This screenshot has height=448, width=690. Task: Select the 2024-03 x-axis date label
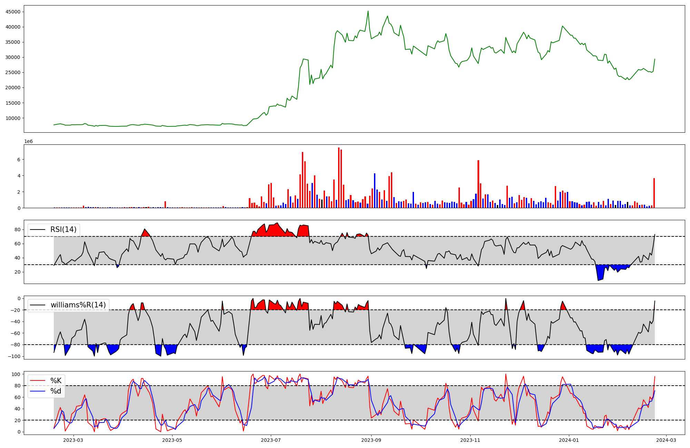[x=666, y=440]
